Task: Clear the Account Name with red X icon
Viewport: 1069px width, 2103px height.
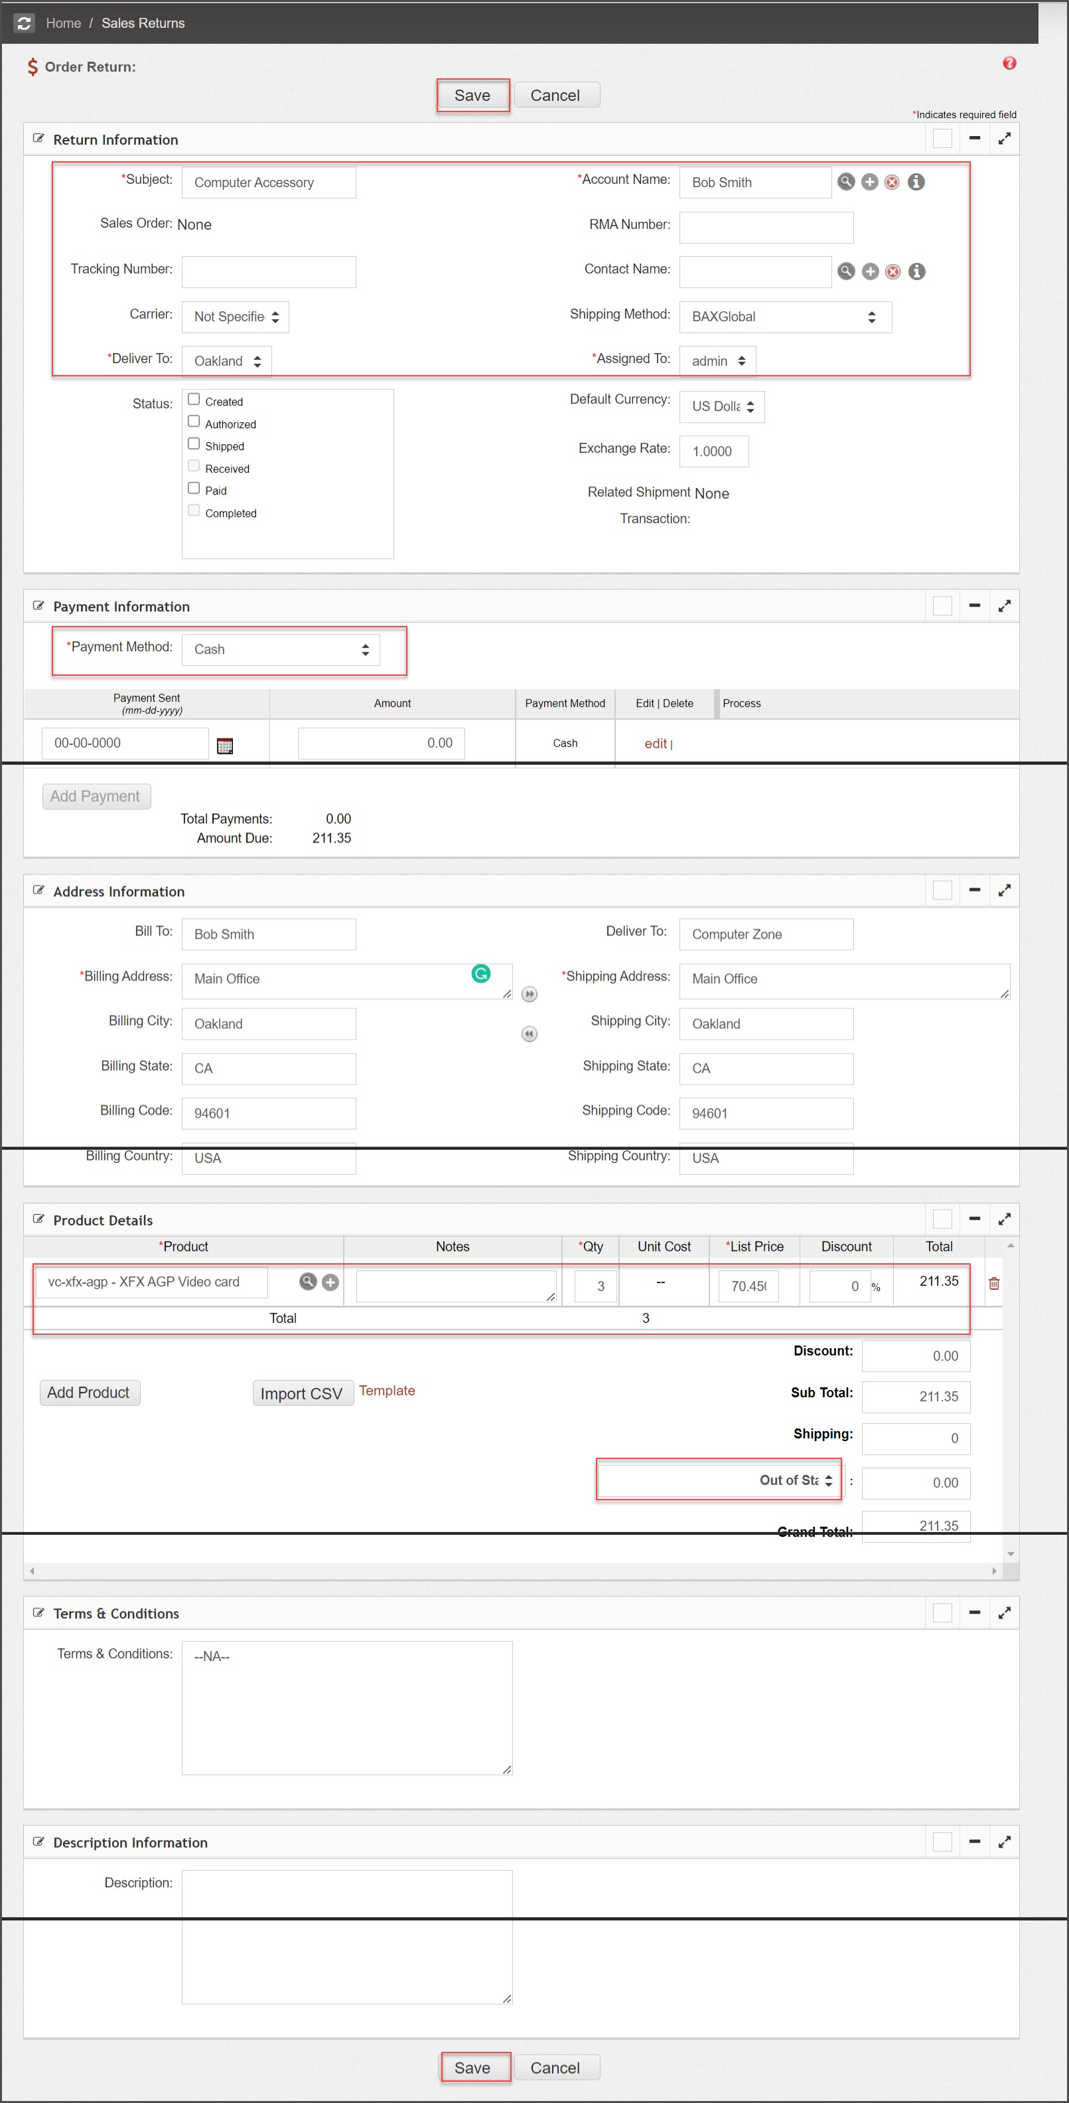Action: (892, 182)
